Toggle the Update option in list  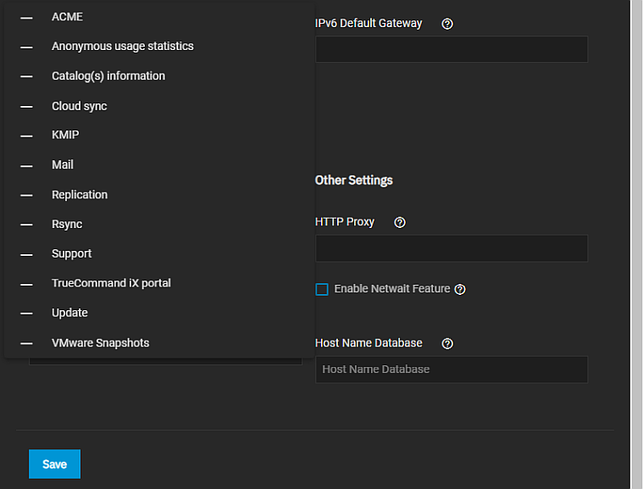69,313
